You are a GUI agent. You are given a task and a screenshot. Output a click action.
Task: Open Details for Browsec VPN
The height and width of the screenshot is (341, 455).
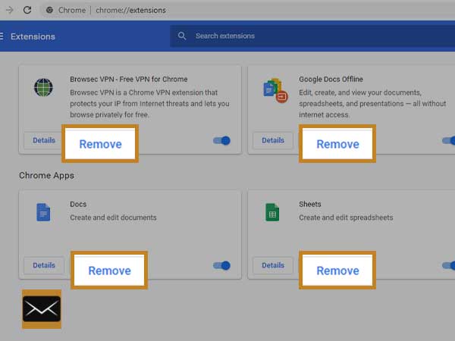point(44,140)
